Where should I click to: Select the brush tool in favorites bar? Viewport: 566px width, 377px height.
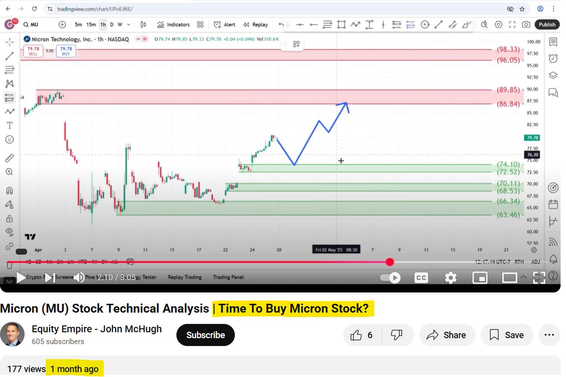pos(467,25)
